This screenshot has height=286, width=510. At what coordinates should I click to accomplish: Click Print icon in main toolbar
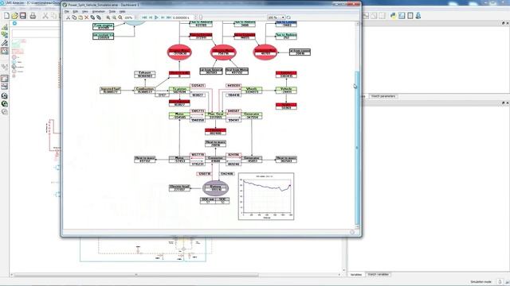33,16
